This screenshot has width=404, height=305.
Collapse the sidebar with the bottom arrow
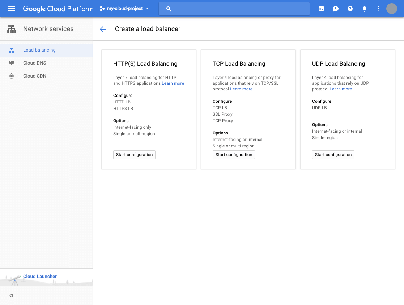click(11, 296)
